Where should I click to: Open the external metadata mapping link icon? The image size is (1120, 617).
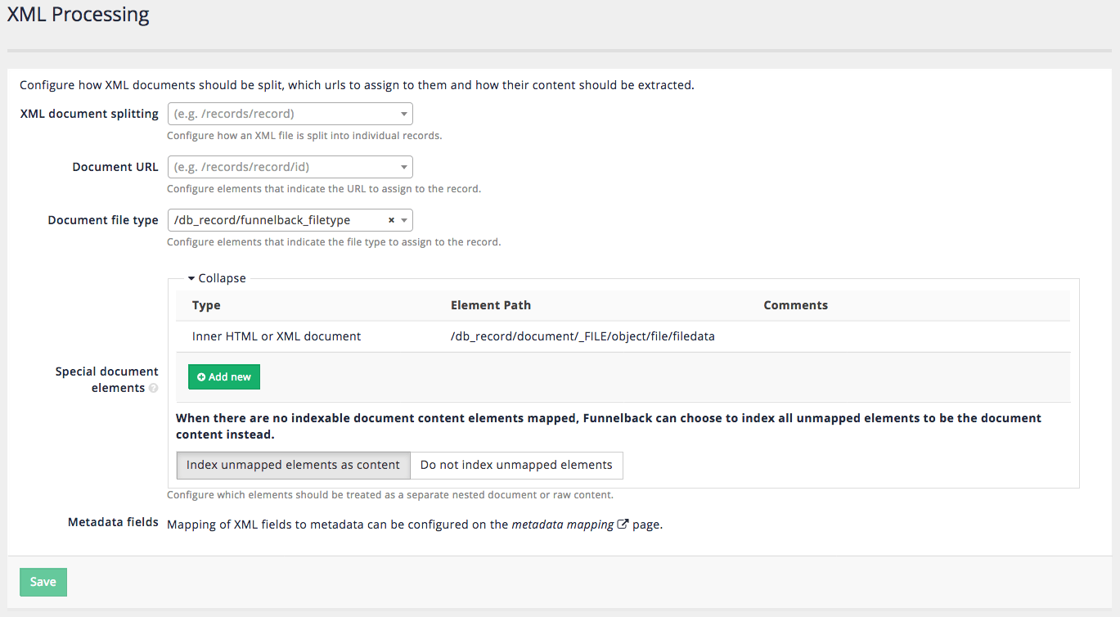click(623, 523)
